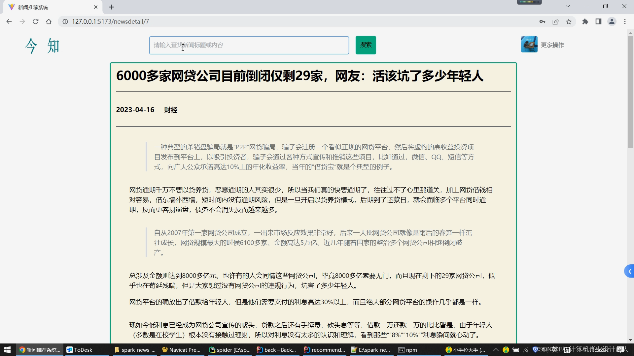Focus the news search input field
The image size is (634, 356).
click(249, 45)
